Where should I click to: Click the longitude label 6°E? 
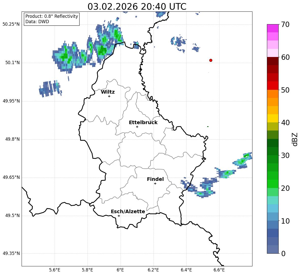tap(120, 270)
